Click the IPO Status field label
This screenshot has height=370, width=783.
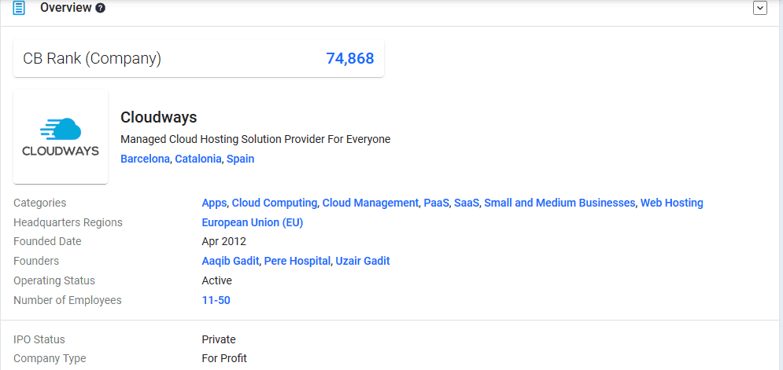click(x=39, y=339)
